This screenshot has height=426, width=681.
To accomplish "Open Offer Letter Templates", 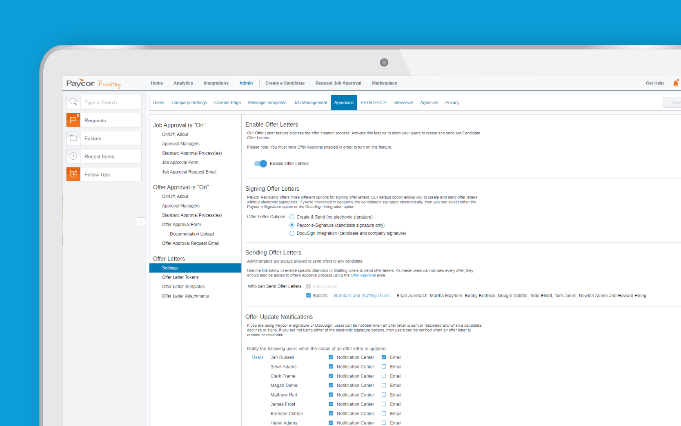I will pyautogui.click(x=183, y=287).
